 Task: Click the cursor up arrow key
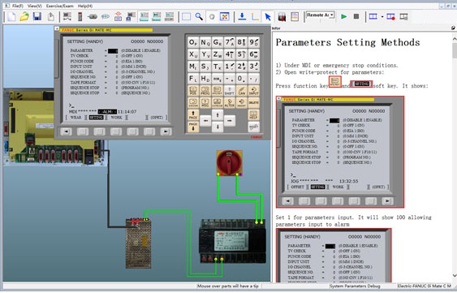pyautogui.click(x=218, y=114)
